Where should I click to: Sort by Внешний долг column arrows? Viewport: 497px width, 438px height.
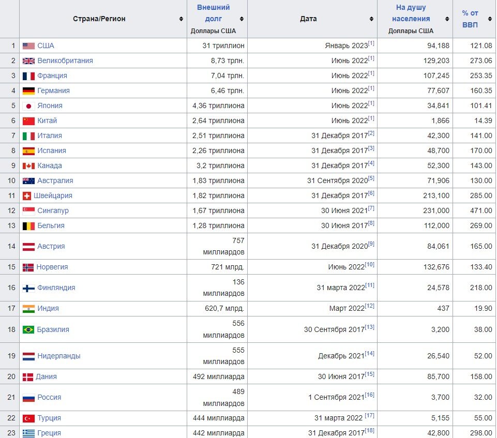click(x=242, y=19)
